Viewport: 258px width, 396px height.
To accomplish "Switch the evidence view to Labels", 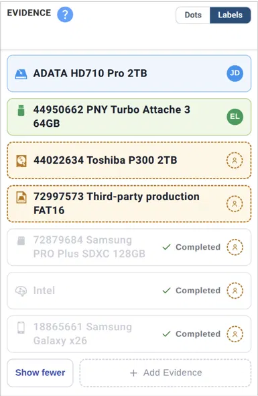I will 230,15.
